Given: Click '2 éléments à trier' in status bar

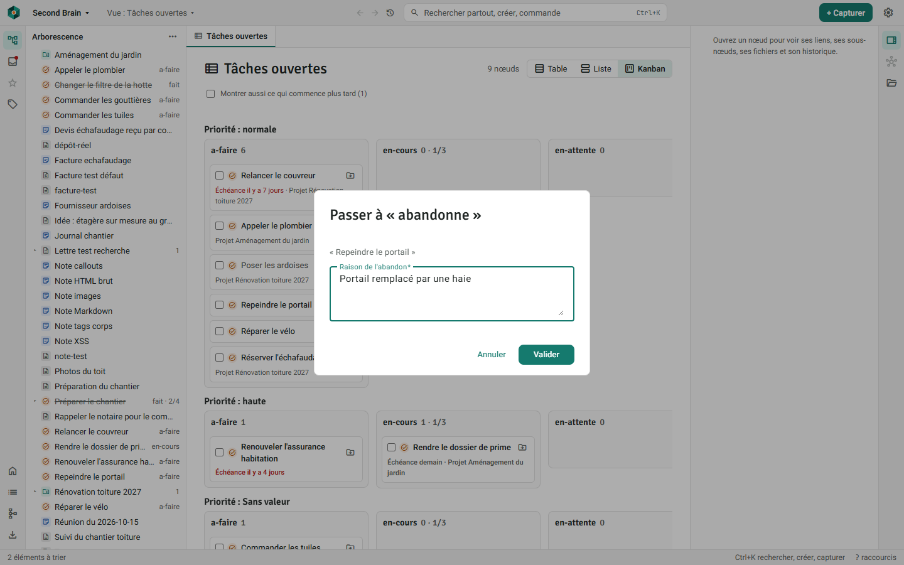Looking at the screenshot, I should click(x=36, y=557).
